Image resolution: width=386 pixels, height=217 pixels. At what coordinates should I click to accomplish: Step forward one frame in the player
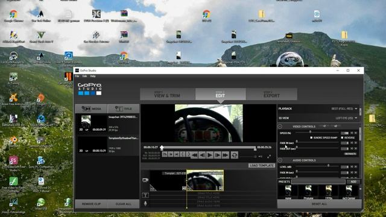218,156
